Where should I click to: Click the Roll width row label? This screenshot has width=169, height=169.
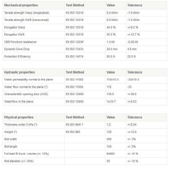coord(11,139)
